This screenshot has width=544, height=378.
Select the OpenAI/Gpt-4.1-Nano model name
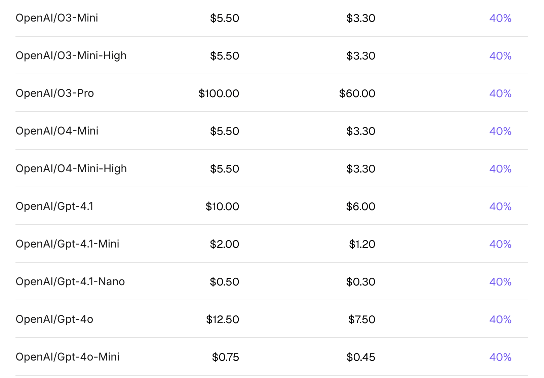70,281
